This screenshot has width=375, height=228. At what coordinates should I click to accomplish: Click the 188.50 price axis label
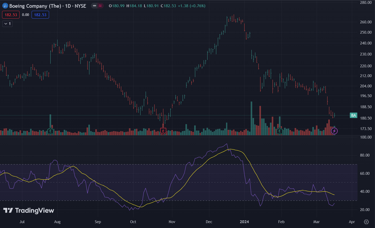click(x=366, y=107)
